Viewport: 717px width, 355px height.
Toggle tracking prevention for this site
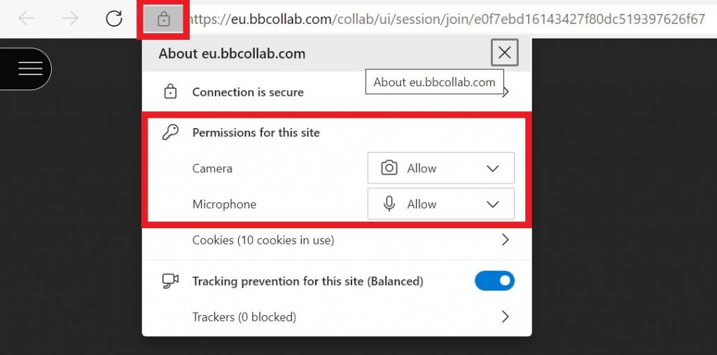[494, 281]
